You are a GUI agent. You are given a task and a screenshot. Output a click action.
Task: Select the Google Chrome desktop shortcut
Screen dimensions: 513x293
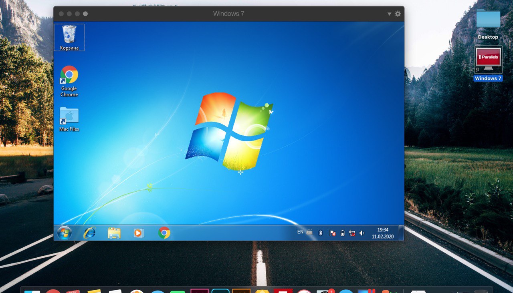[x=69, y=81]
